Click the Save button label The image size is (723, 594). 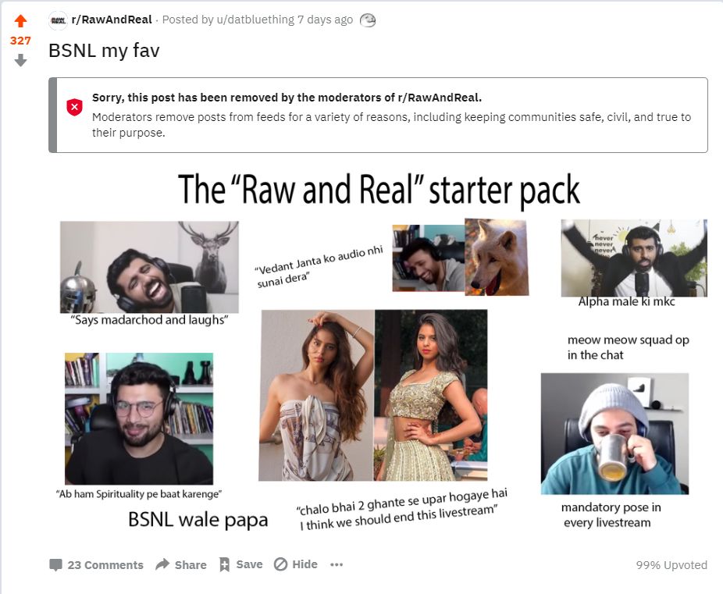pyautogui.click(x=249, y=564)
